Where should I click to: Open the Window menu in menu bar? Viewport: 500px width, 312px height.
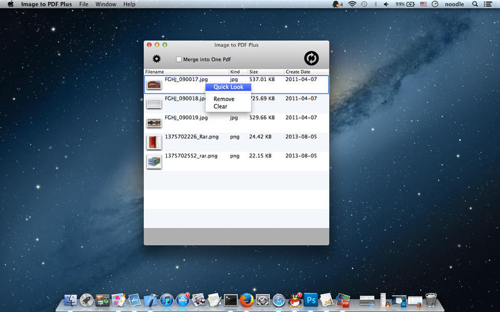pos(106,4)
